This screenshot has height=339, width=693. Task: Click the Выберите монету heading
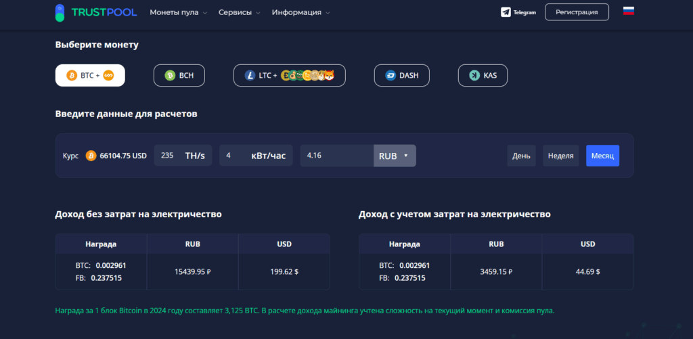coord(97,45)
